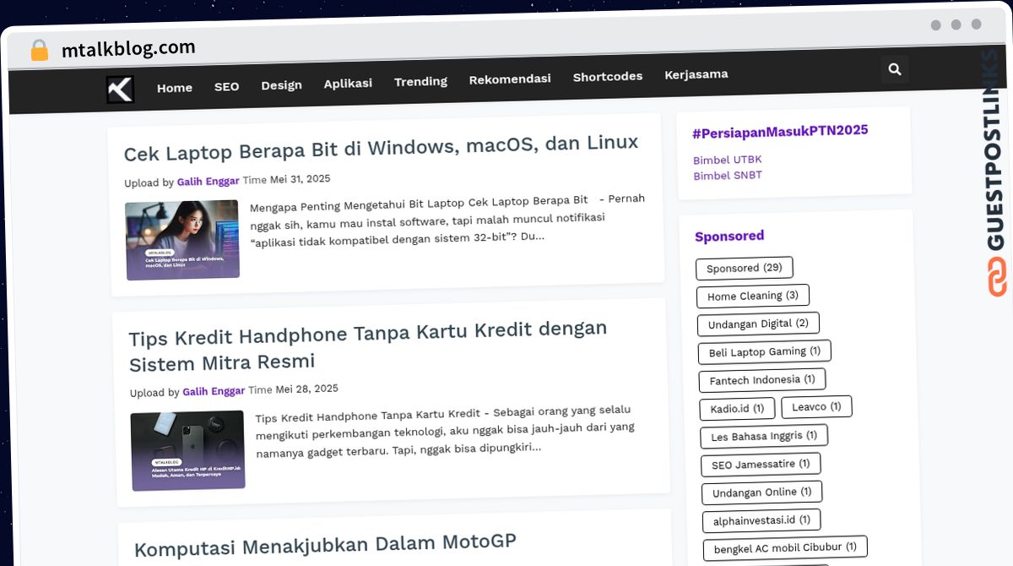Open Tips Kredit Handphone article title
The height and width of the screenshot is (566, 1013).
coord(368,345)
